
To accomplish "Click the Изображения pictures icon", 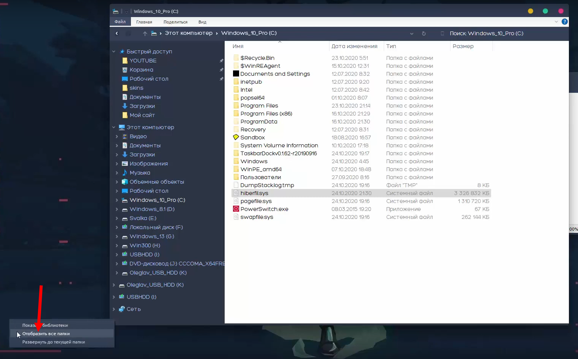I will [x=125, y=164].
